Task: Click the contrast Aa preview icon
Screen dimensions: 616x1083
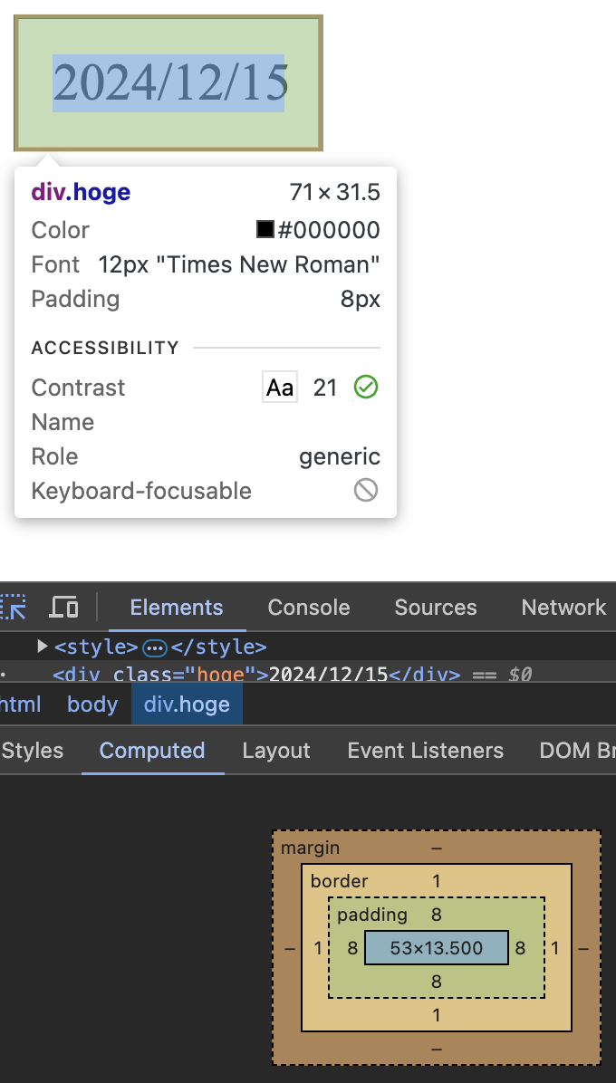Action: (280, 388)
